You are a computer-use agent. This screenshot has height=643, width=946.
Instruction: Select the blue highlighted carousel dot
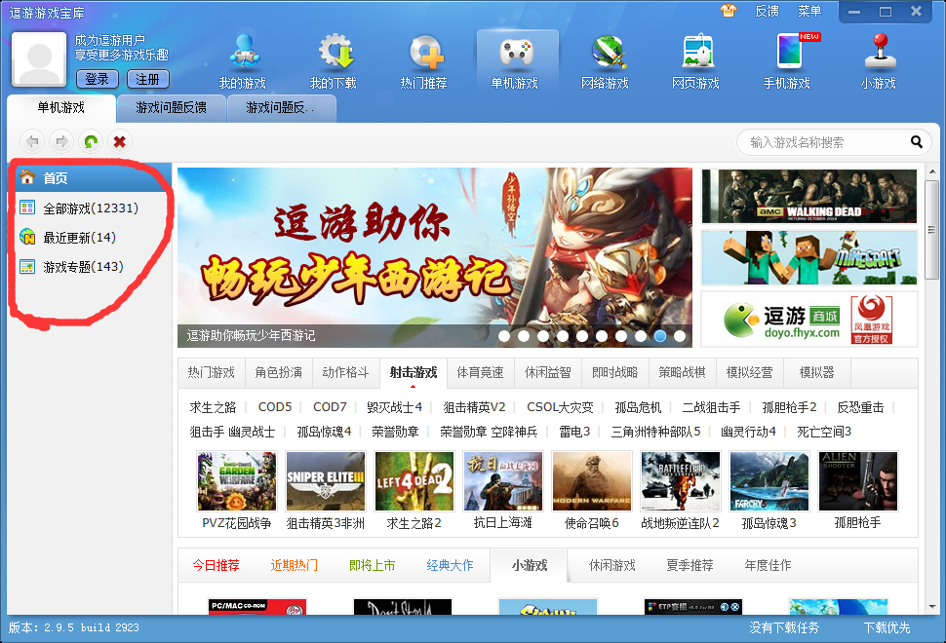pyautogui.click(x=660, y=336)
